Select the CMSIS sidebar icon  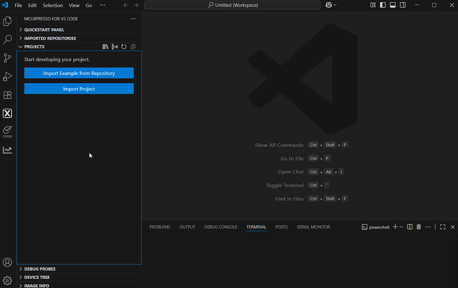7,131
